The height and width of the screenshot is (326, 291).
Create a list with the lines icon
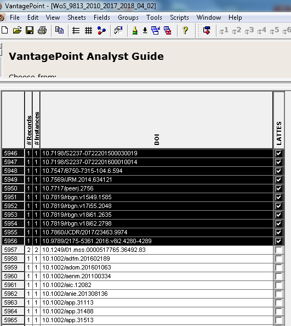click(x=76, y=31)
